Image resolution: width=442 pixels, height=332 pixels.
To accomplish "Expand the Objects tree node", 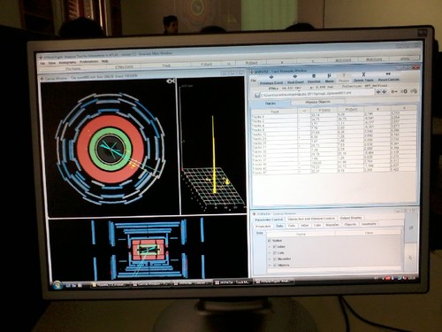I will pyautogui.click(x=270, y=266).
